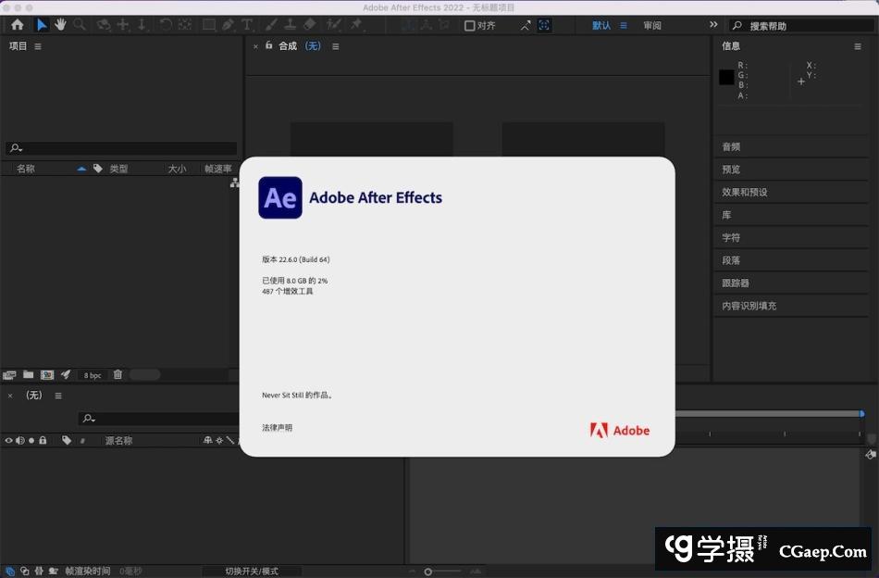Toggle the composition panel lock icon
The height and width of the screenshot is (578, 879).
pyautogui.click(x=269, y=45)
